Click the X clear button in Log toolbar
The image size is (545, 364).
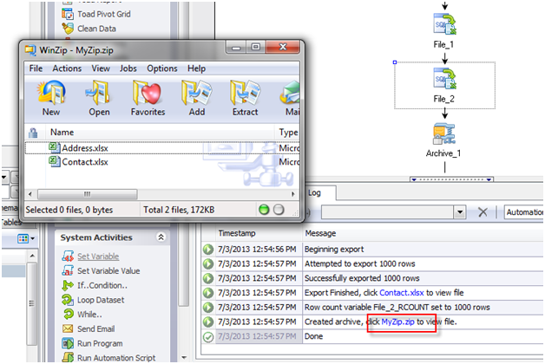click(483, 211)
